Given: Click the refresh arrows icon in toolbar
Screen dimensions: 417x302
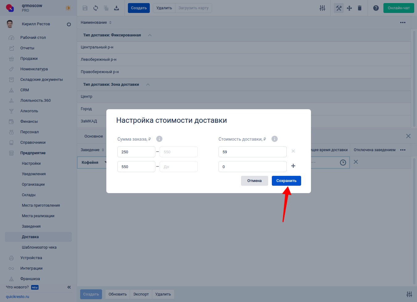Looking at the screenshot, I should tap(96, 8).
